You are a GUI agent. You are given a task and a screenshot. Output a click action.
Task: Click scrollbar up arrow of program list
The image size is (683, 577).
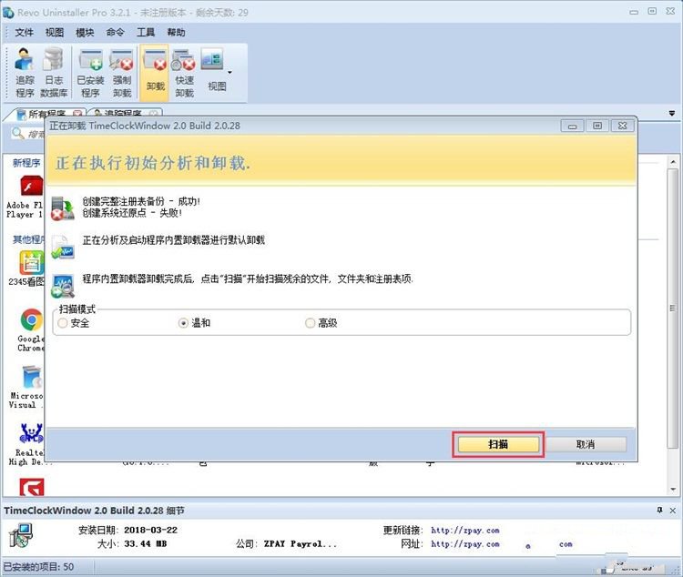673,162
